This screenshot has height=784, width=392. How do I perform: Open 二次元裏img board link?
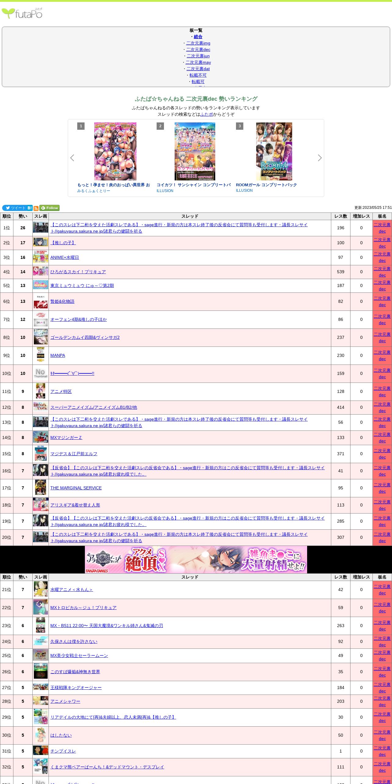[x=198, y=43]
